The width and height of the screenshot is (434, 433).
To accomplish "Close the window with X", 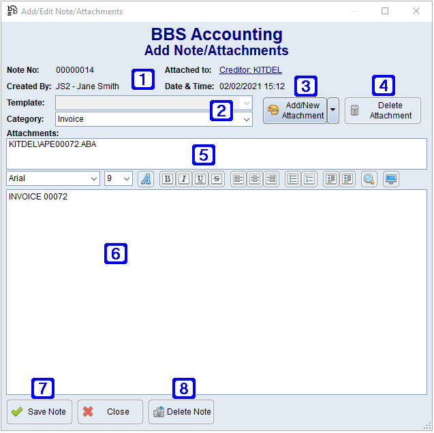I will pos(416,11).
